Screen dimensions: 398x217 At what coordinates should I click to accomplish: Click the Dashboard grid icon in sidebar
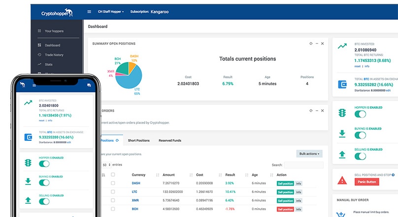[39, 45]
